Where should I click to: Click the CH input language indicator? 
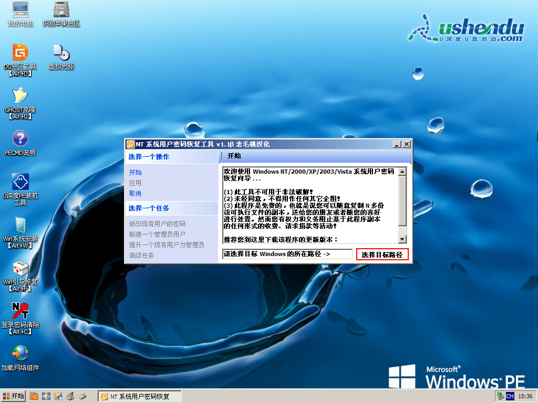(510, 396)
